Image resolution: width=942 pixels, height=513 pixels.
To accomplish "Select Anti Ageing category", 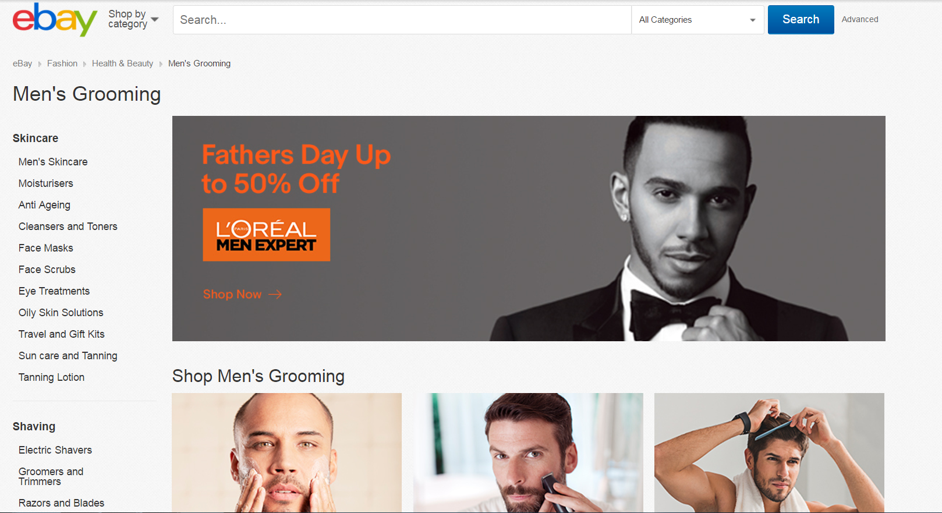I will pyautogui.click(x=44, y=205).
